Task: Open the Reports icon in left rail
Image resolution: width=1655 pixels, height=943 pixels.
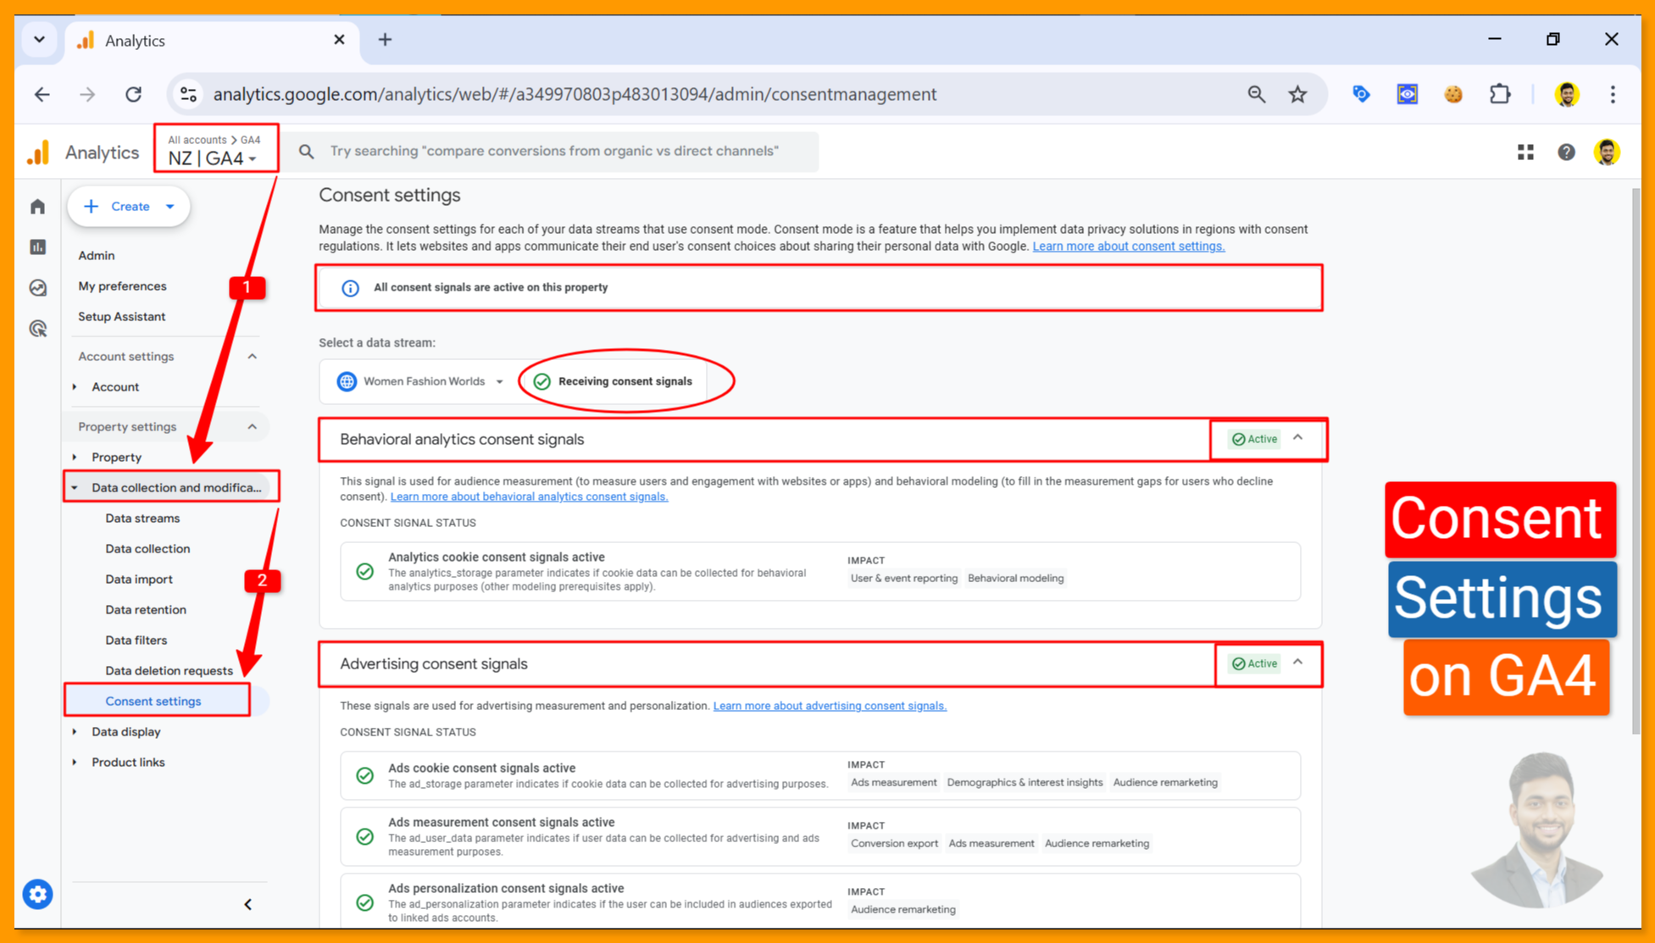Action: pyautogui.click(x=37, y=247)
